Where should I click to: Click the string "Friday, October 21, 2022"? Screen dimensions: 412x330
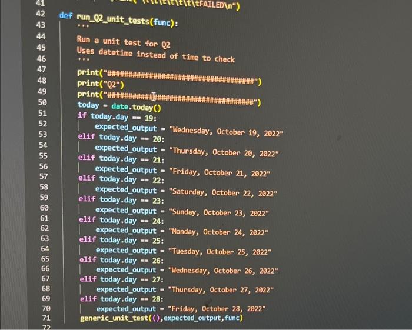pyautogui.click(x=220, y=172)
